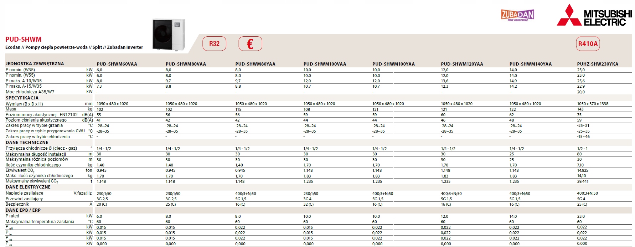635x247 pixels.
Task: Click the Zakres pracy w trybie grzania label
Action: point(34,125)
